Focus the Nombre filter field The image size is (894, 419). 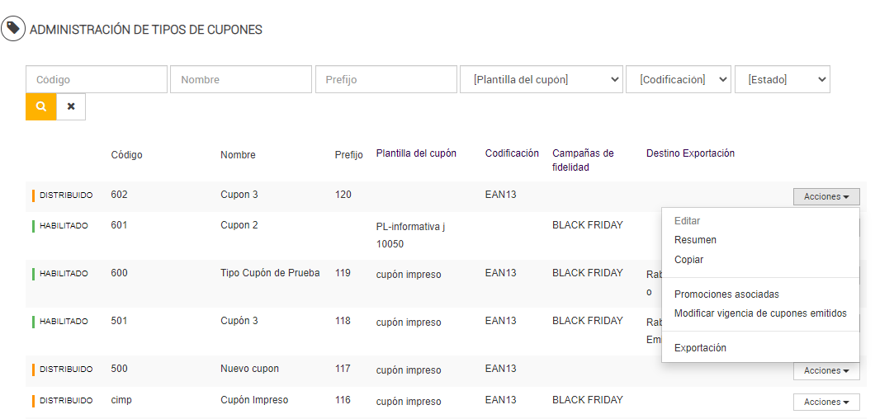241,80
